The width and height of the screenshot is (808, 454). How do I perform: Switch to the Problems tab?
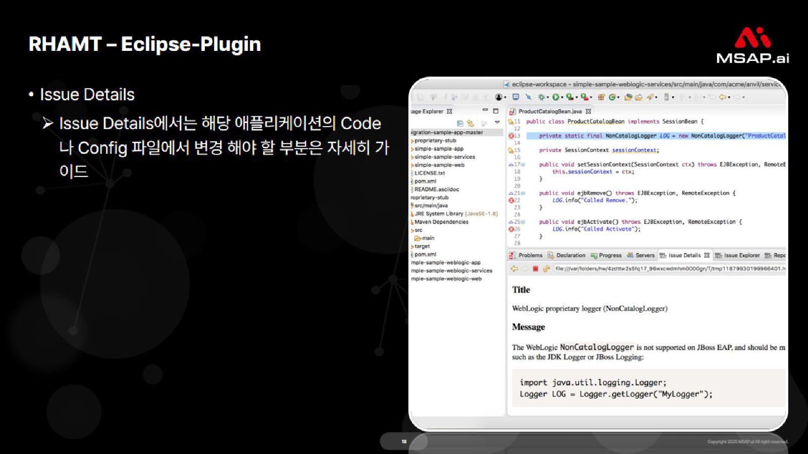pyautogui.click(x=526, y=255)
